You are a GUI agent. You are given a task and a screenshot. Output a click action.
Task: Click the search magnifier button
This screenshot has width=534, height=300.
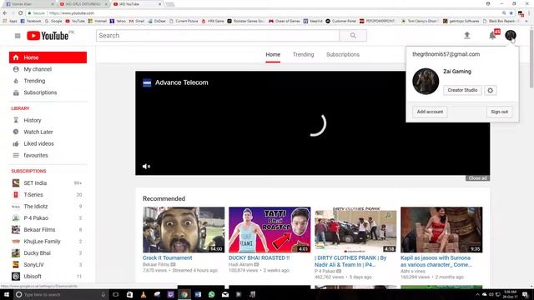353,35
